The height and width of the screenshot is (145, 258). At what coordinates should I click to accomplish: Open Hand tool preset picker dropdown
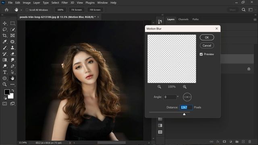[x=21, y=10]
